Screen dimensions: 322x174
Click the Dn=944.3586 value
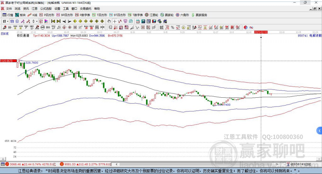97,36
